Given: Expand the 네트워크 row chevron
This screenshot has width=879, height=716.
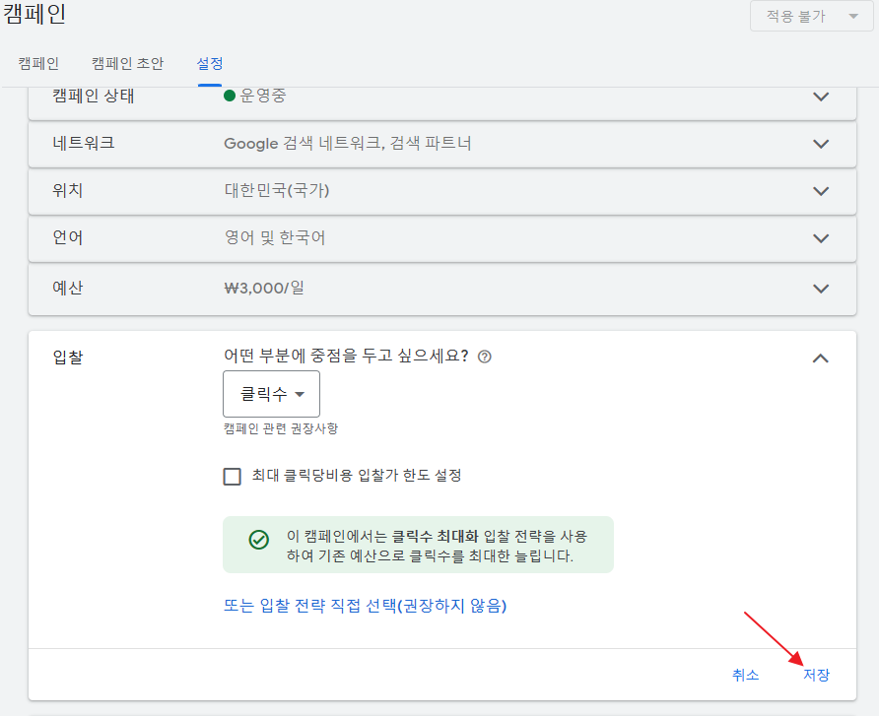Looking at the screenshot, I should point(821,144).
